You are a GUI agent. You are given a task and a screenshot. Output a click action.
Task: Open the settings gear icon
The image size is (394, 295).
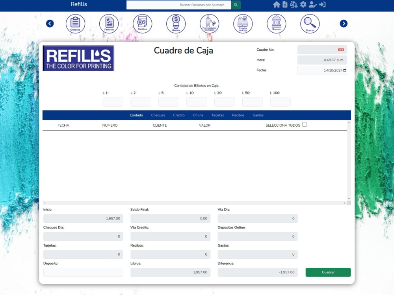click(303, 4)
